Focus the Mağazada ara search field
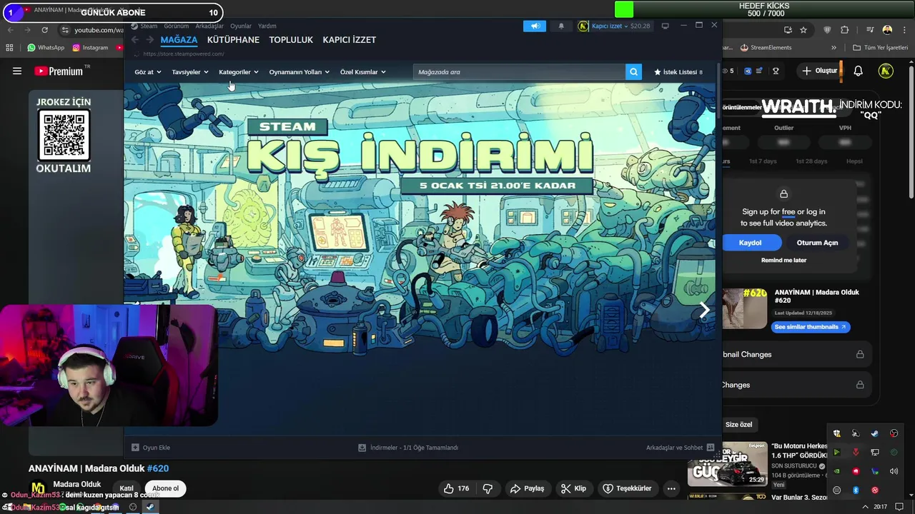The image size is (915, 514). (519, 72)
